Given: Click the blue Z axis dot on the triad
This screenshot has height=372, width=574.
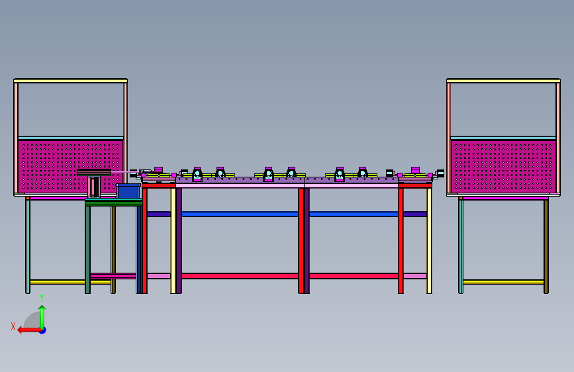Looking at the screenshot, I should pos(43,330).
